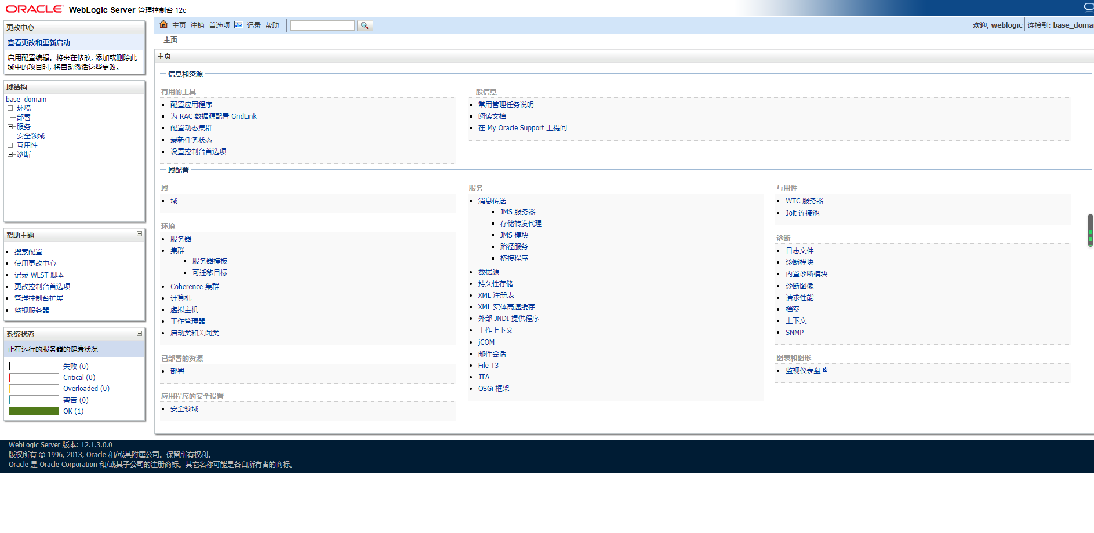Open the 域 configuration link

click(174, 201)
